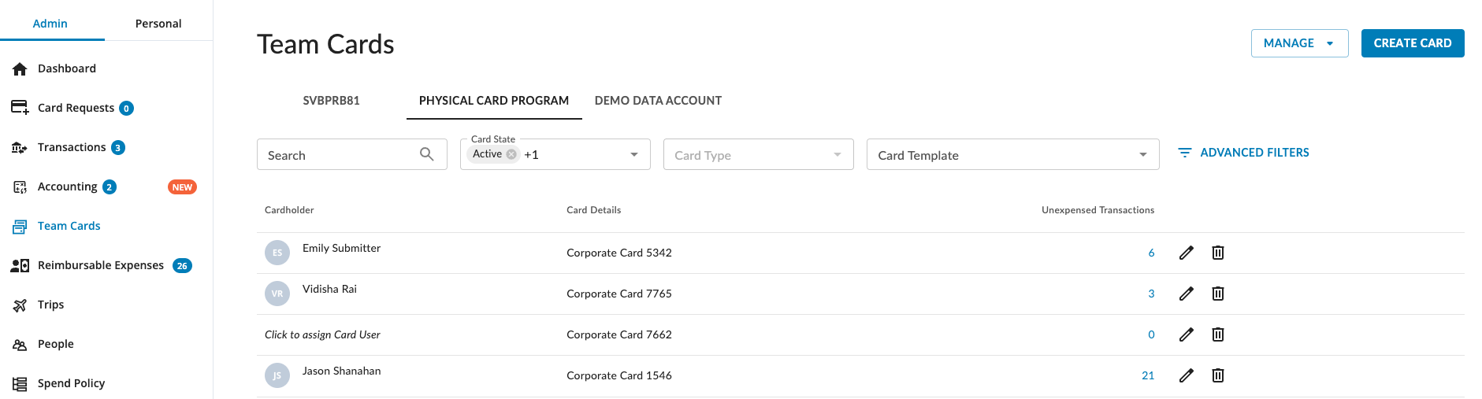Viewport: 1482px width, 399px height.
Task: Open the Card Type dropdown
Action: (x=837, y=154)
